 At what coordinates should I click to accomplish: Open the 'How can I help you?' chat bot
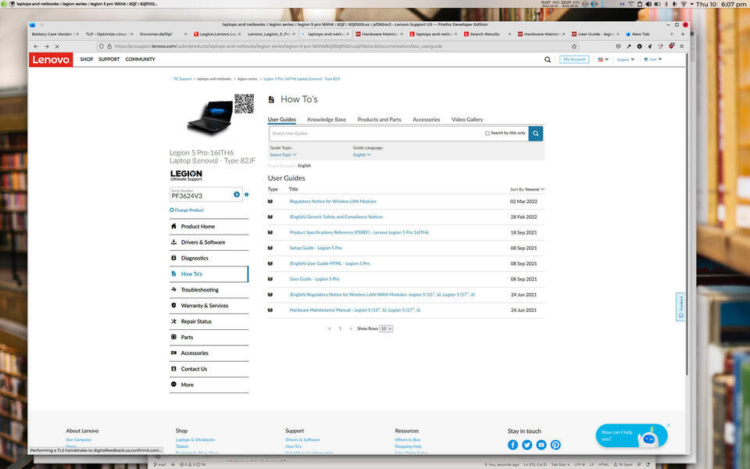(631, 435)
